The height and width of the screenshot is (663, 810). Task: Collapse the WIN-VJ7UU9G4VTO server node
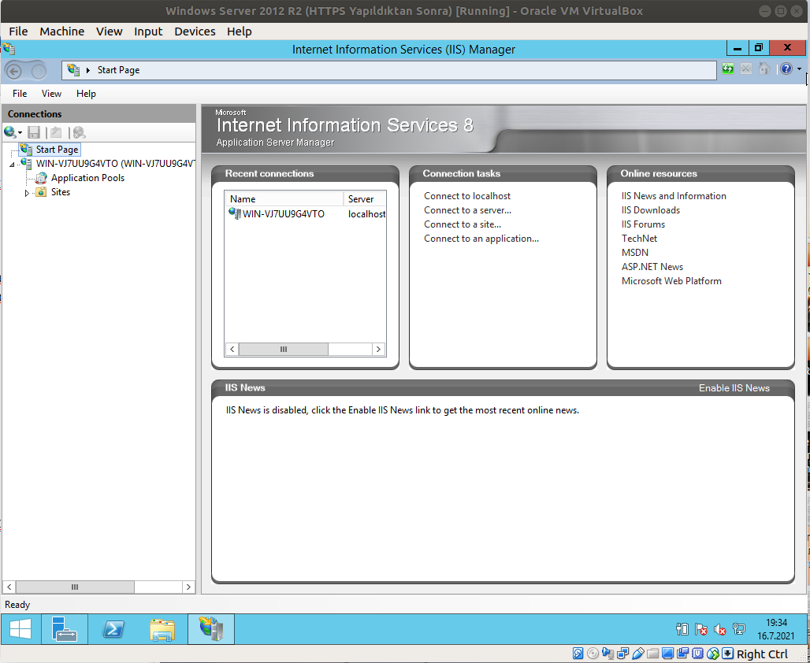13,165
